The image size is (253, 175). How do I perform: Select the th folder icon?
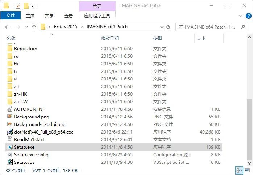click(10, 64)
